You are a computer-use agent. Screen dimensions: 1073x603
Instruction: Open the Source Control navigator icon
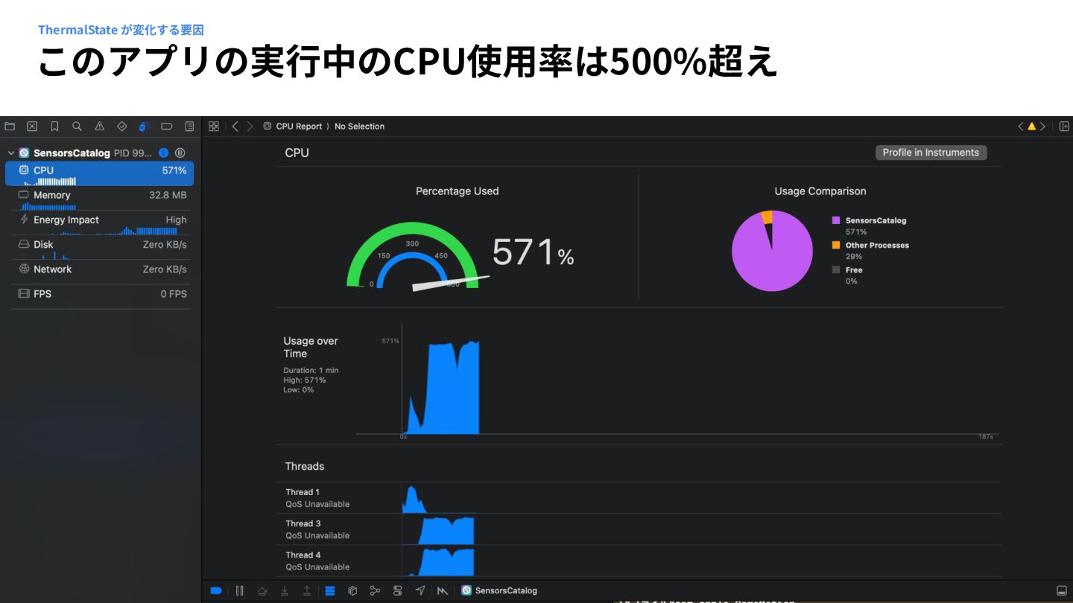(32, 127)
